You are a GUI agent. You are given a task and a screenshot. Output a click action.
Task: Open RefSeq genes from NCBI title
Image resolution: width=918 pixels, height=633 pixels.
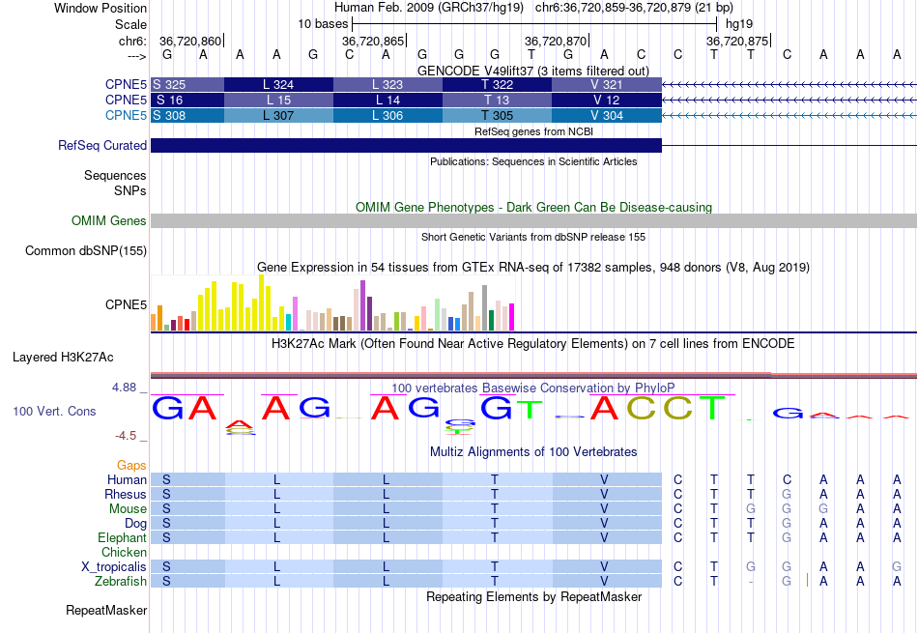(x=533, y=131)
